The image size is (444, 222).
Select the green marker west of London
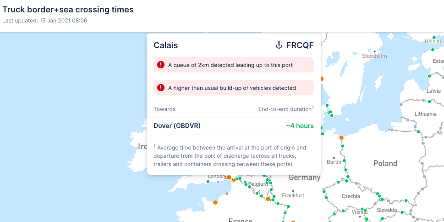[208, 182]
